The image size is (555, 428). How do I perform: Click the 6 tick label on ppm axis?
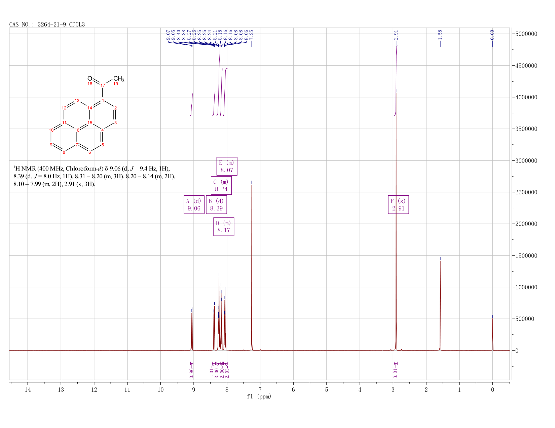click(x=293, y=389)
